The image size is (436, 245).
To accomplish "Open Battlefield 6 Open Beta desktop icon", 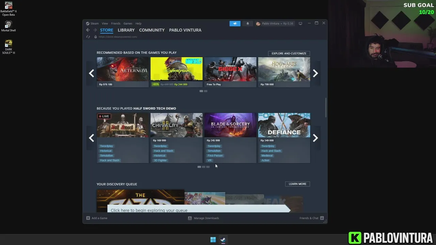I will 9,9.
